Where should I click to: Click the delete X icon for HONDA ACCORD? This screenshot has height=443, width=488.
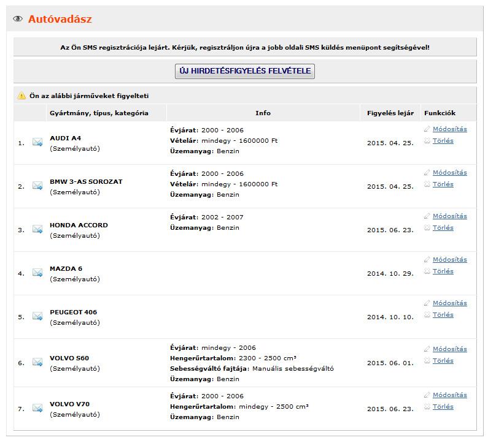427,228
